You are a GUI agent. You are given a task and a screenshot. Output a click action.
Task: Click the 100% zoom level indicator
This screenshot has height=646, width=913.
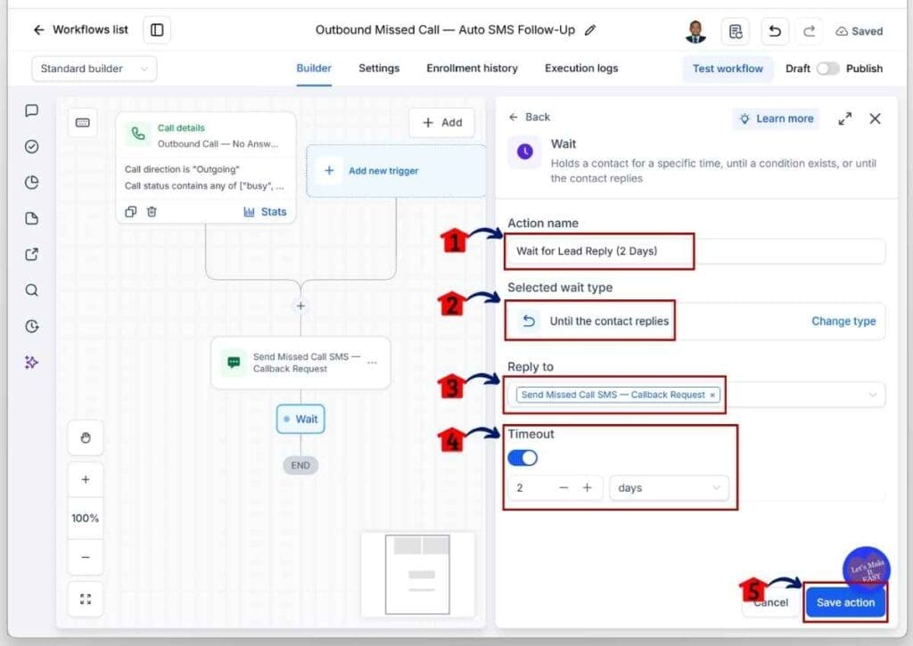tap(86, 519)
